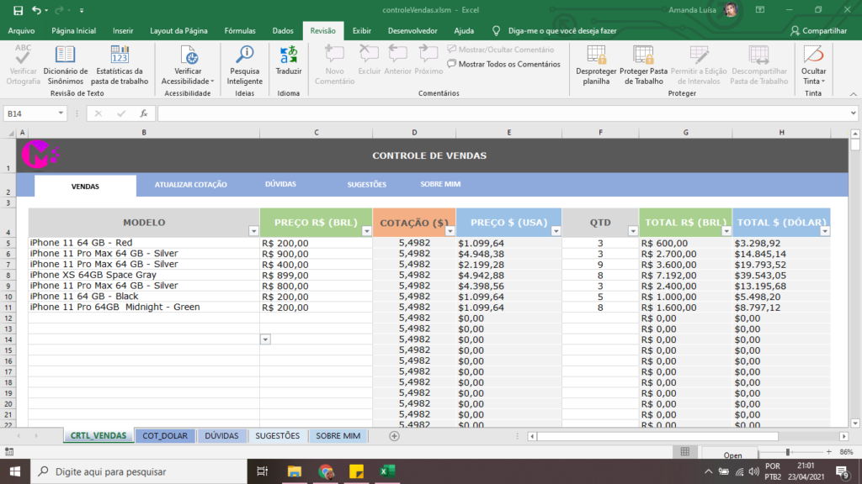Click Desproteger planilha

click(x=596, y=65)
